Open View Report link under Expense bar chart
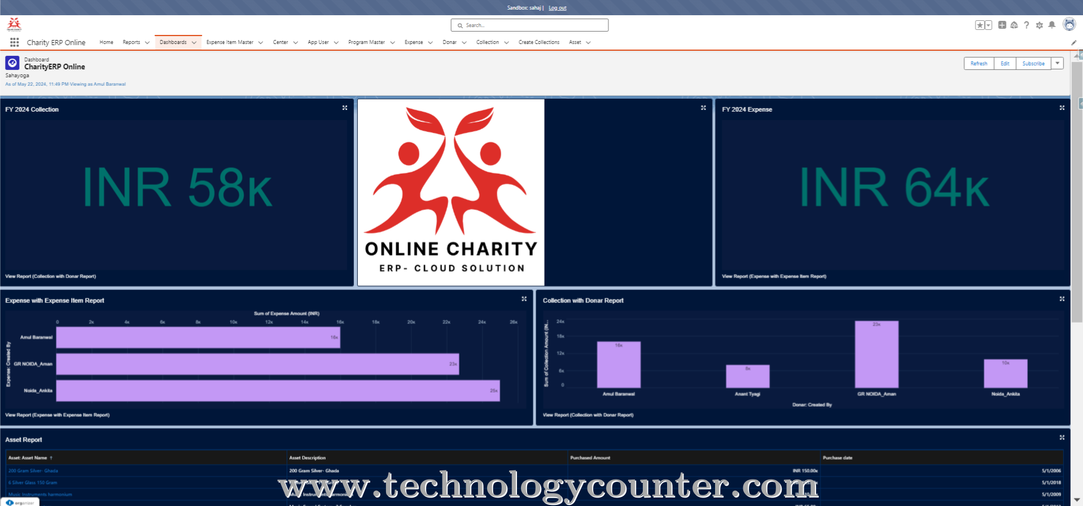 pos(58,415)
